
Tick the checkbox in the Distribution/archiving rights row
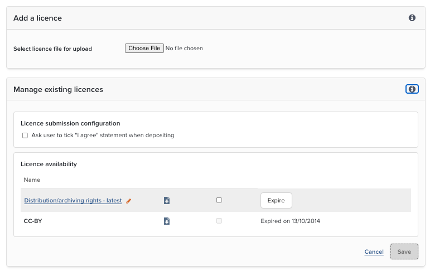coord(219,200)
